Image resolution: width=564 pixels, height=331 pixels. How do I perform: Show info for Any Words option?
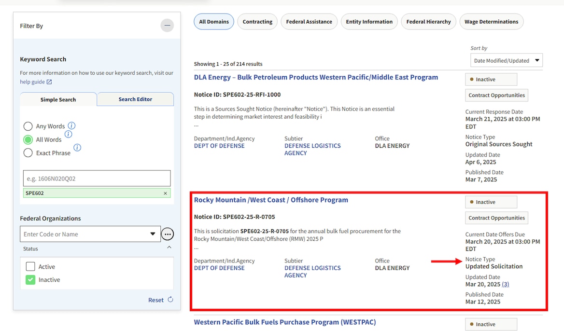[x=71, y=126]
